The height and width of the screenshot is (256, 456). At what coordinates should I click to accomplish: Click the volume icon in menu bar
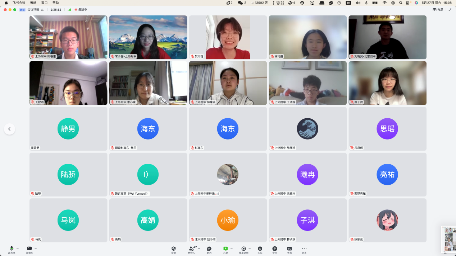[x=358, y=3]
